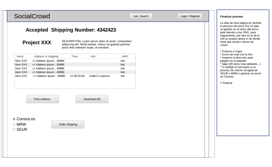Open the Adv. Search button
Viewport: 272px width, 167px height.
point(141,16)
